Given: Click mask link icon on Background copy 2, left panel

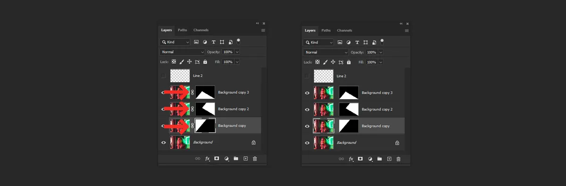Looking at the screenshot, I should click(x=192, y=109).
